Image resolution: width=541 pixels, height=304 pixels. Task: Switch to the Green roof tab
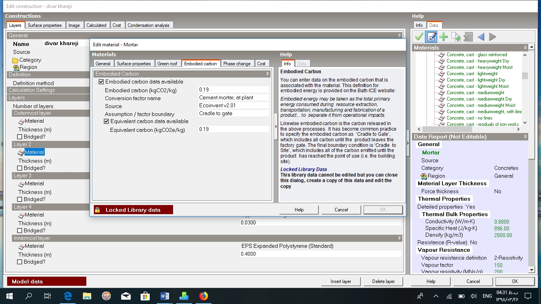click(167, 63)
